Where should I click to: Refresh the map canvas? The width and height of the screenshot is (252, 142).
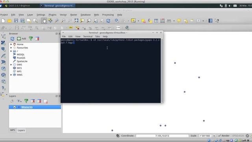pos(108,21)
